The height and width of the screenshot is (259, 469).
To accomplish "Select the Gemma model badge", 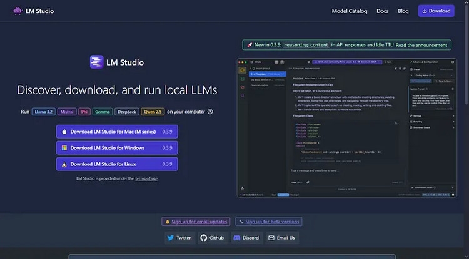I will tap(103, 112).
